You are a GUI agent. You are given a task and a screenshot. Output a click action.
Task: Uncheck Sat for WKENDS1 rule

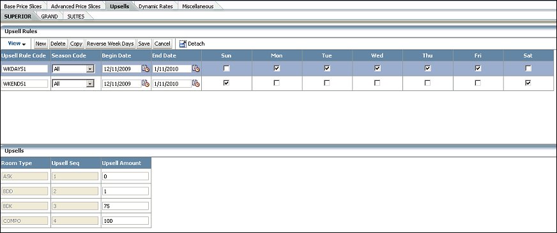(528, 83)
